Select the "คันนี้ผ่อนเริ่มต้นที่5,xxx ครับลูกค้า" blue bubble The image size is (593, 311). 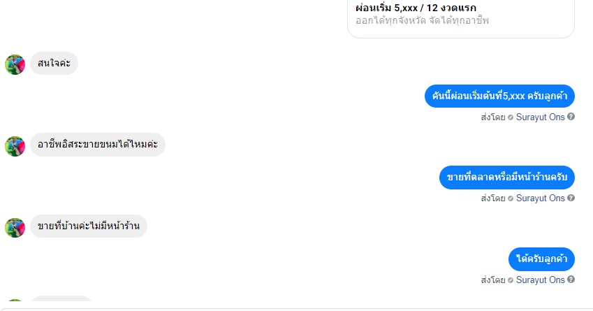499,96
